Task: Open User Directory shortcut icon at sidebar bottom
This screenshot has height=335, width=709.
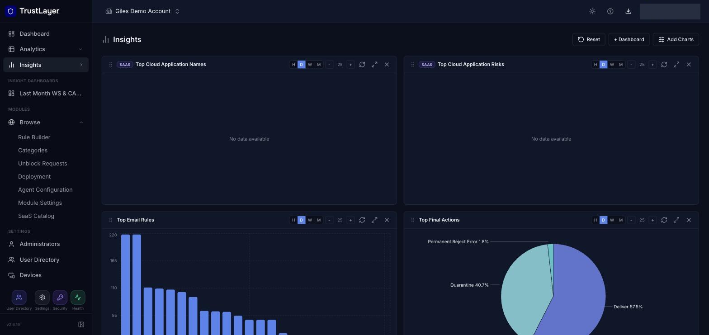Action: tap(19, 297)
